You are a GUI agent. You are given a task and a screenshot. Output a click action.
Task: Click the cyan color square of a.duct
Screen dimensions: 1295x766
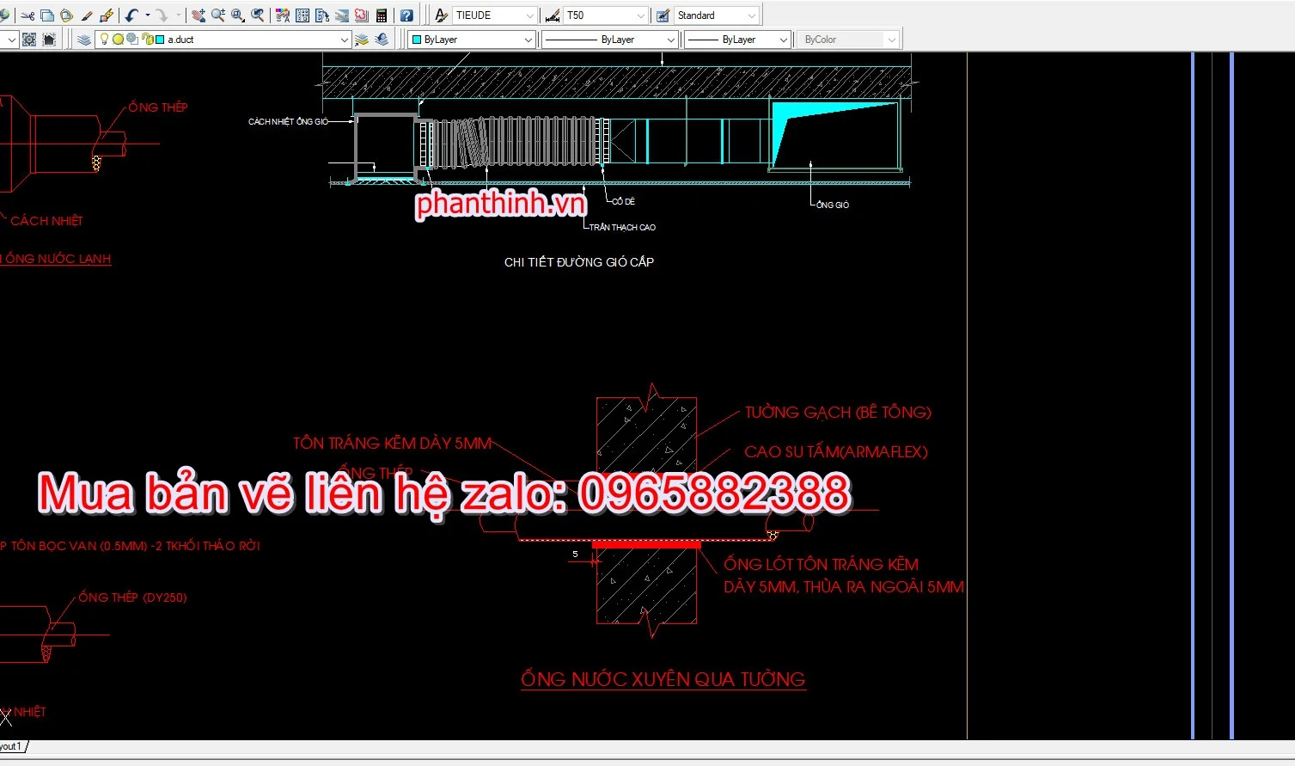pyautogui.click(x=160, y=40)
